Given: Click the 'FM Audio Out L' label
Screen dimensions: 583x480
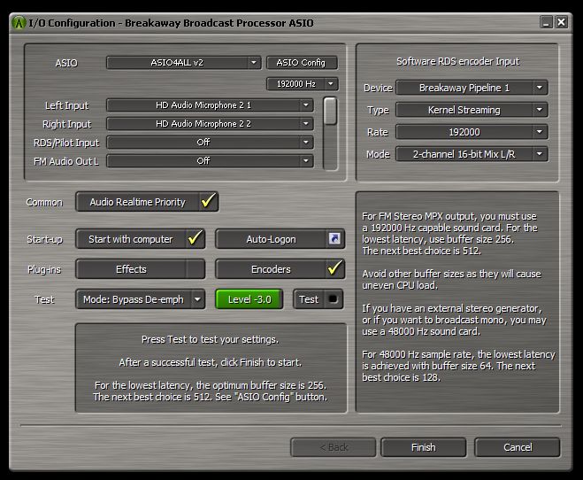Looking at the screenshot, I should (x=66, y=161).
